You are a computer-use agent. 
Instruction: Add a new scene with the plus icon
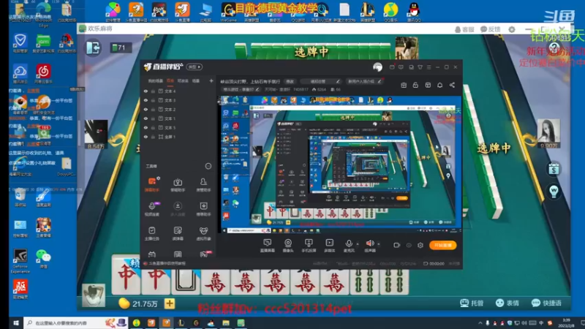[211, 81]
